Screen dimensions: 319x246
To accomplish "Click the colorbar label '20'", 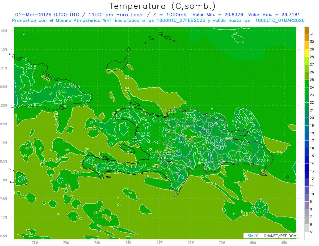I will tap(312, 118).
